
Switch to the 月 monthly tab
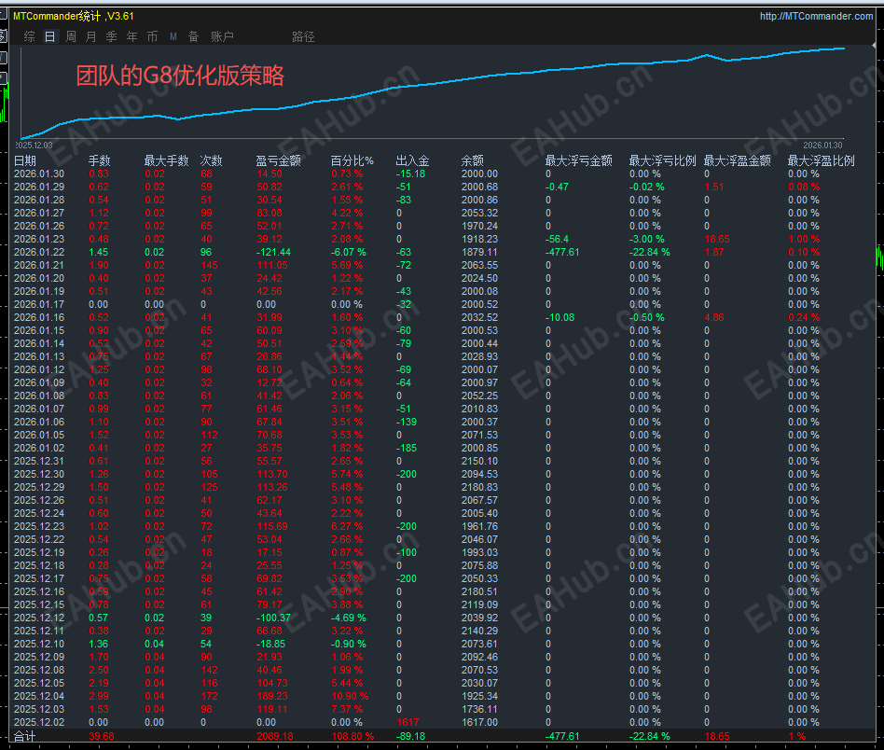coord(90,36)
